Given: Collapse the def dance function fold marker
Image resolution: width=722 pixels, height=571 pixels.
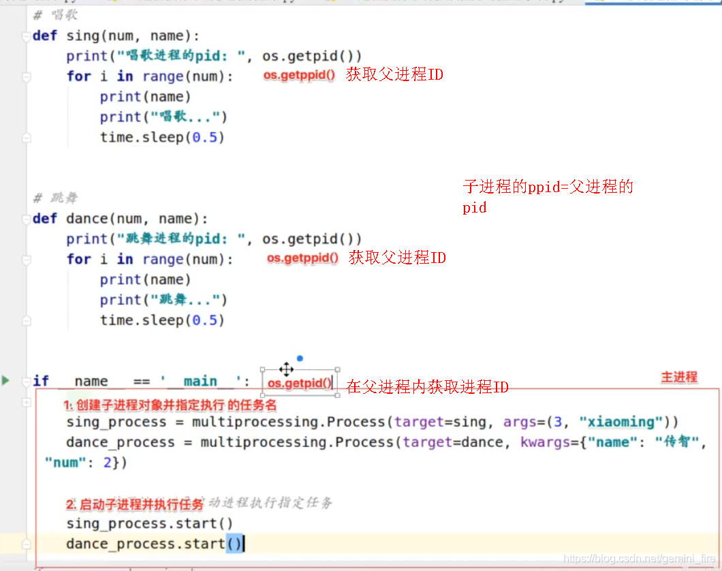Looking at the screenshot, I should click(27, 219).
